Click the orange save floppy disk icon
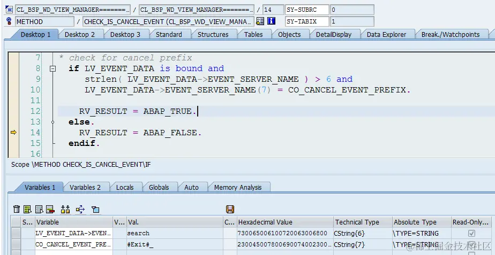 click(230, 210)
